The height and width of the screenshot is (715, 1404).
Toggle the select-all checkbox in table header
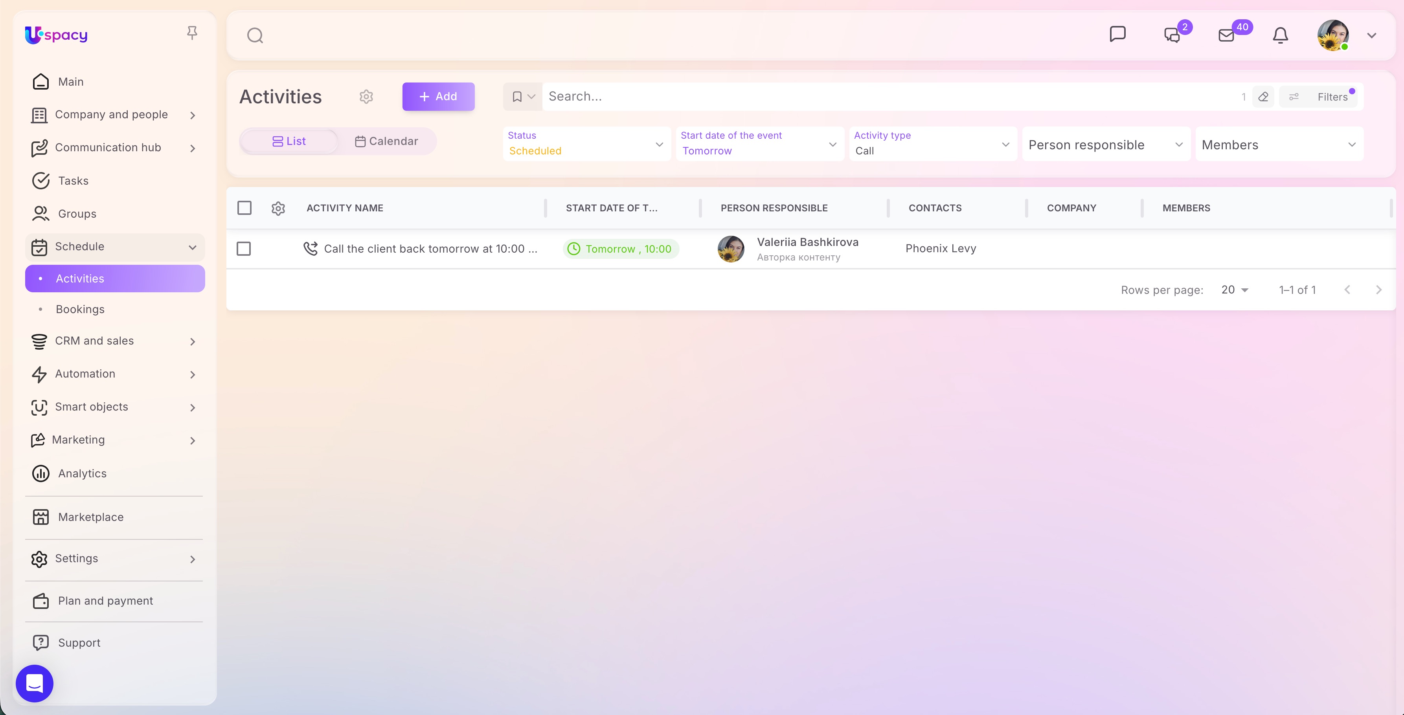click(244, 208)
